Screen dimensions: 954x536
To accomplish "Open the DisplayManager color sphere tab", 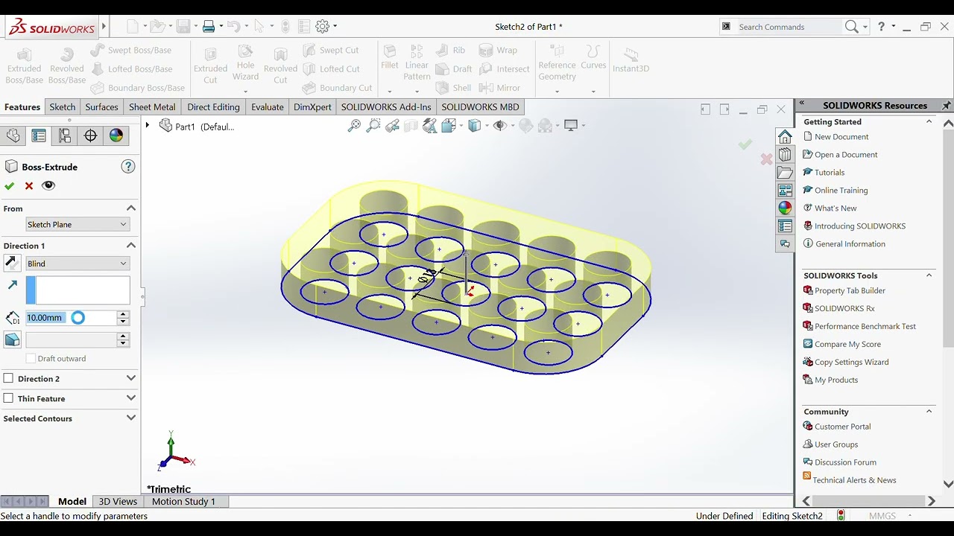I will pyautogui.click(x=116, y=135).
